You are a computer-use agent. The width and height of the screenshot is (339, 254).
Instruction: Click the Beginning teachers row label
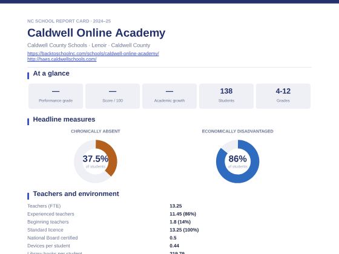[48, 222]
